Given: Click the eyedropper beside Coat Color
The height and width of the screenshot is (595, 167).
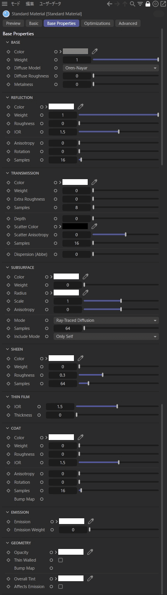Looking at the screenshot, I should 80,437.
